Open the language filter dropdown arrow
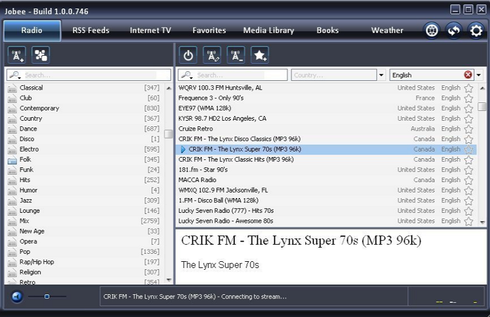Viewport: 490px width, 317px height. coord(479,75)
